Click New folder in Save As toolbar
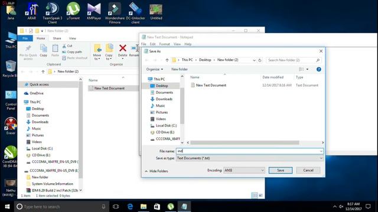This screenshot has height=212, width=378. coord(180,69)
